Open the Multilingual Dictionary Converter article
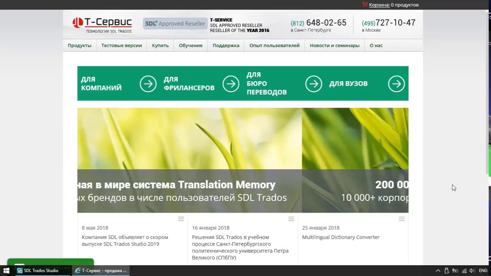 pos(341,237)
